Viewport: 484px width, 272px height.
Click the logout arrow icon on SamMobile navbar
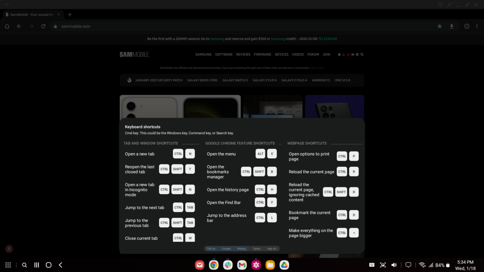tap(353, 54)
